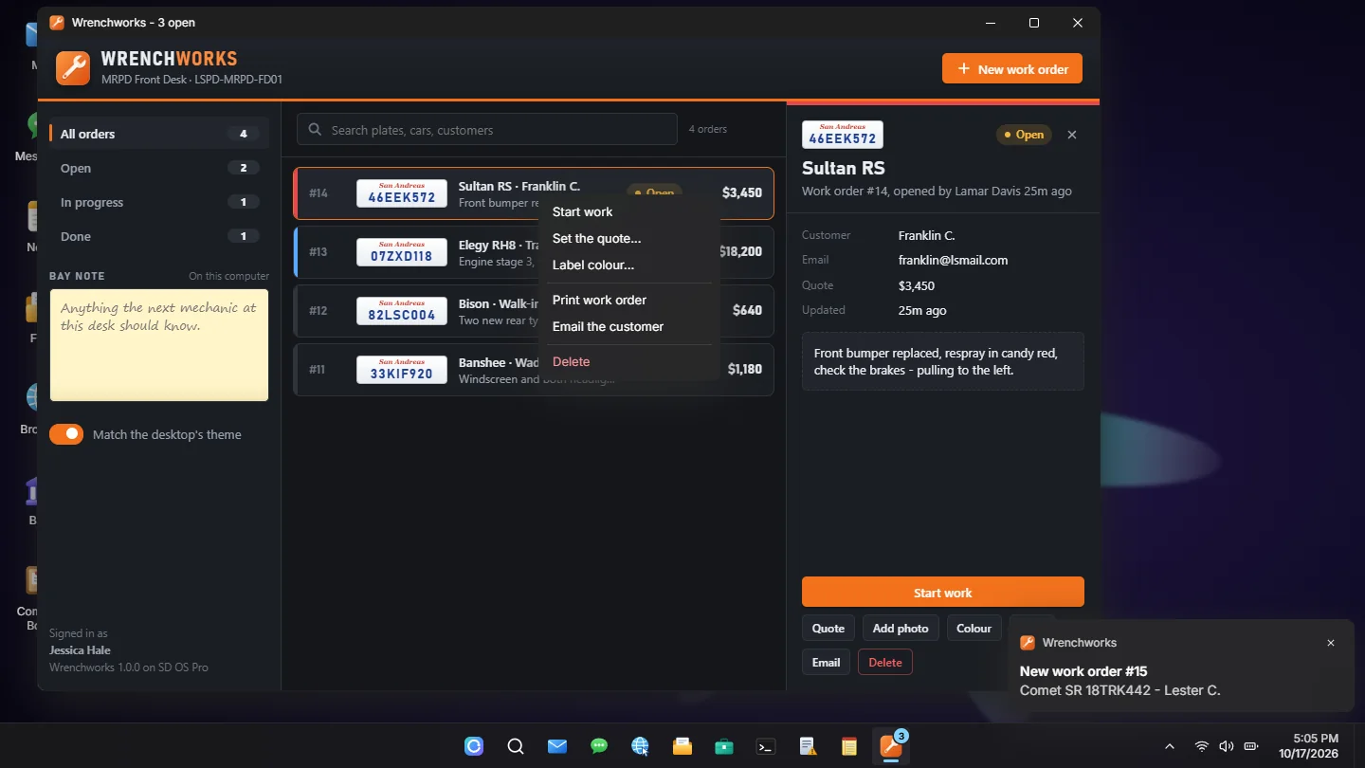Open the document with warning icon on taskbar
The width and height of the screenshot is (1365, 768).
point(808,746)
